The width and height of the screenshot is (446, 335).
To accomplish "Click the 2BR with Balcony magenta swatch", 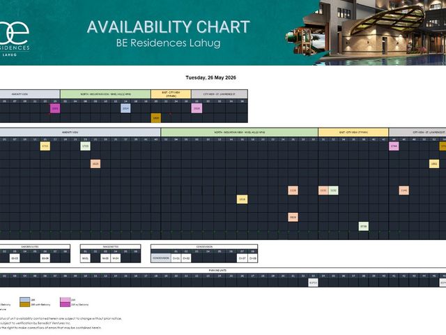I will [65, 304].
